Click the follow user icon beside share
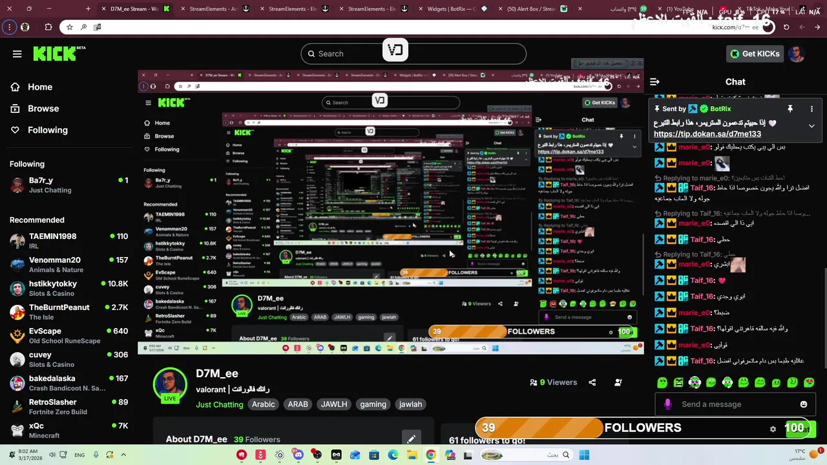The image size is (827, 465). pyautogui.click(x=618, y=382)
